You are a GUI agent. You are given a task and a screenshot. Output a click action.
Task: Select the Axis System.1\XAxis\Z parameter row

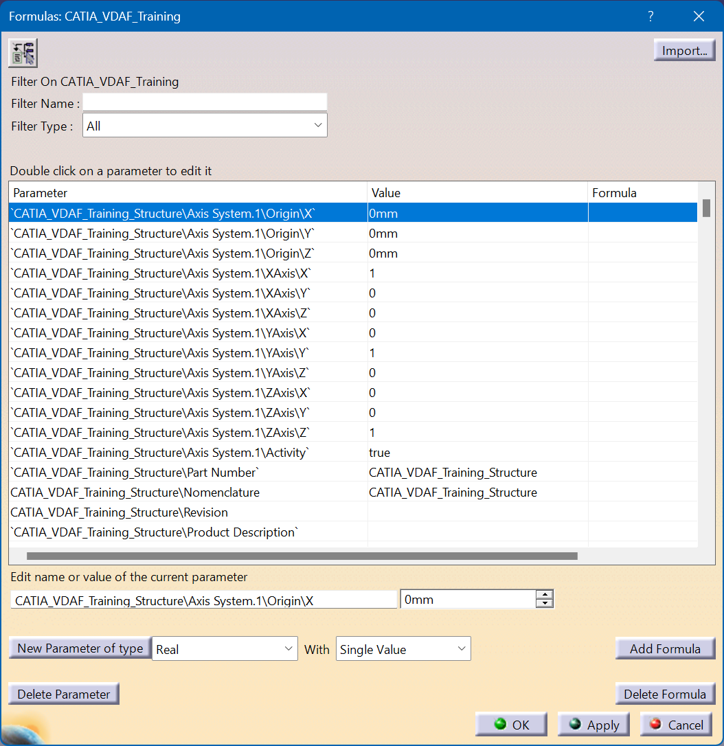pos(353,313)
